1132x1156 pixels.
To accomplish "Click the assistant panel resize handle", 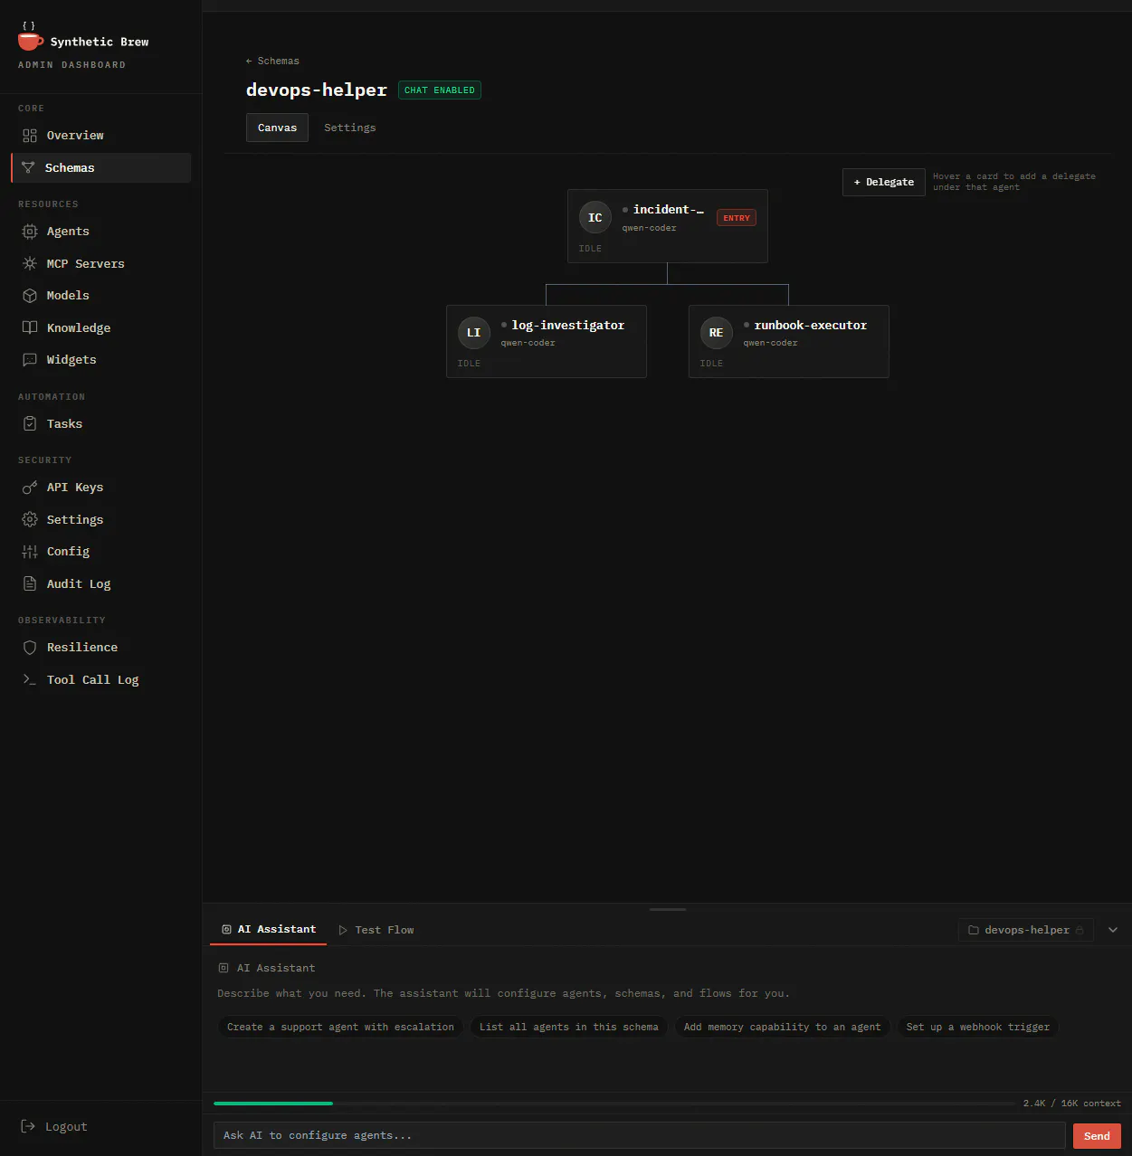I will point(668,909).
